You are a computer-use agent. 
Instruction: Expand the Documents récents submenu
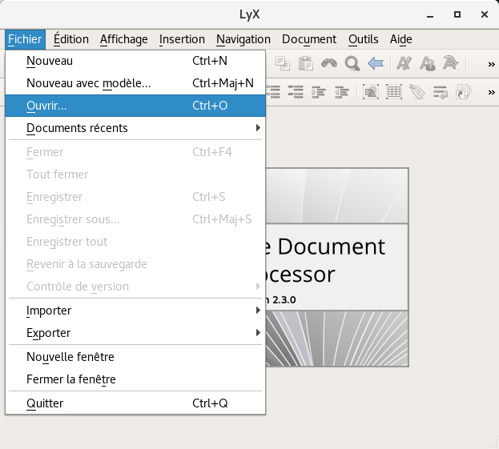tap(135, 128)
